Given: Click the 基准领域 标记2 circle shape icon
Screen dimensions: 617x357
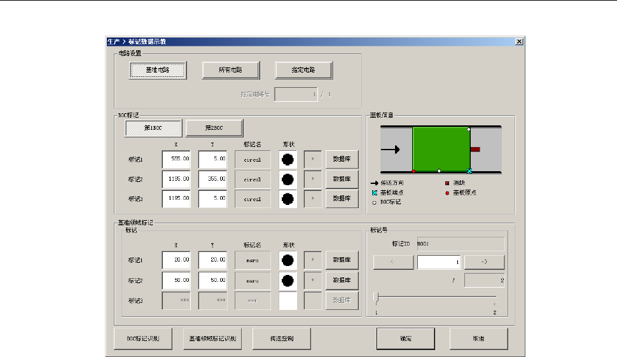Looking at the screenshot, I should [288, 280].
